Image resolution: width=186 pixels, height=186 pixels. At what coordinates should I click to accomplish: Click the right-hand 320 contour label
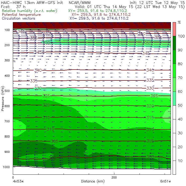[x=150, y=106]
